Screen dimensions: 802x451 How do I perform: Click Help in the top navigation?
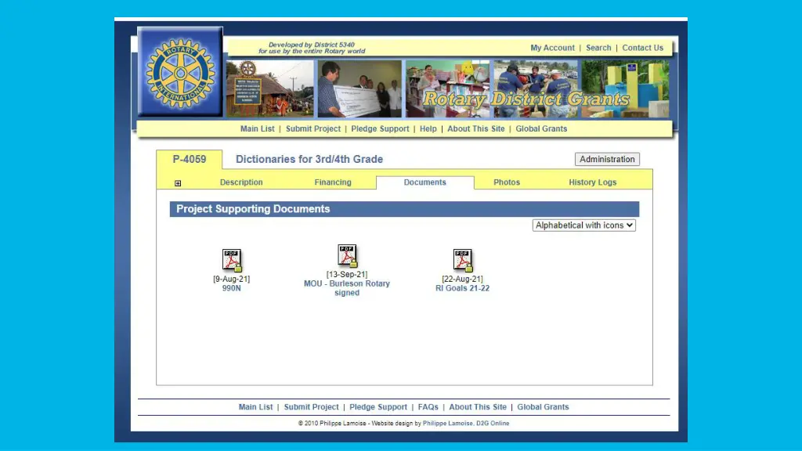pyautogui.click(x=428, y=129)
